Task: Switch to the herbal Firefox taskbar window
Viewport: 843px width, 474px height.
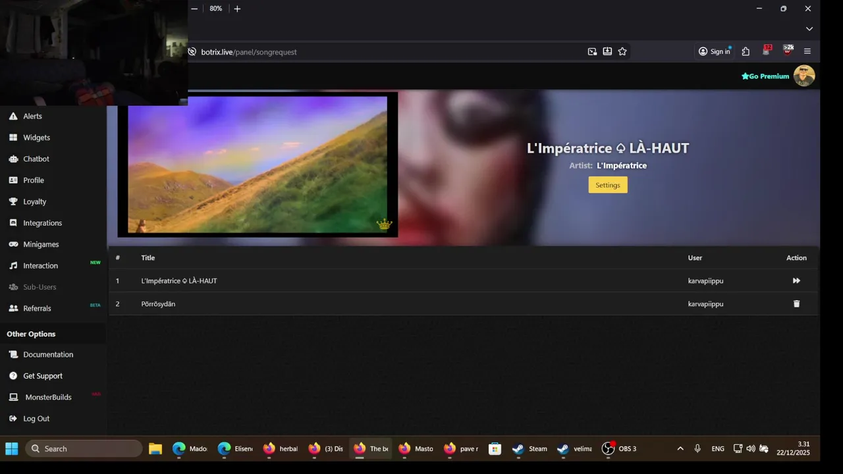Action: coord(281,449)
